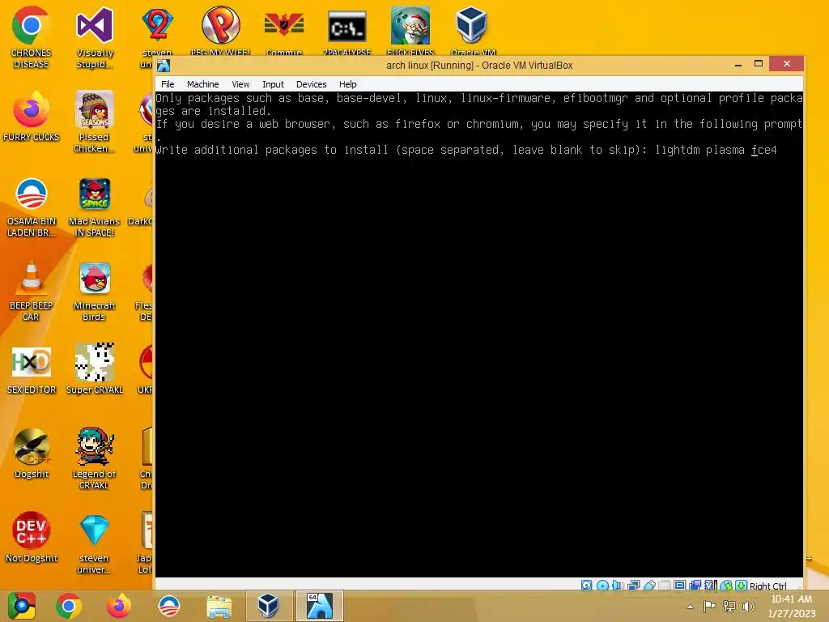This screenshot has width=829, height=622.
Task: Select the Obama logo desktop icon
Action: point(31,207)
